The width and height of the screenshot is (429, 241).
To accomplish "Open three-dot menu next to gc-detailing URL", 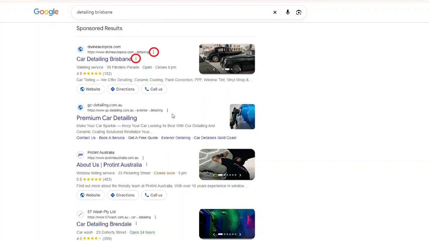I will (x=167, y=110).
